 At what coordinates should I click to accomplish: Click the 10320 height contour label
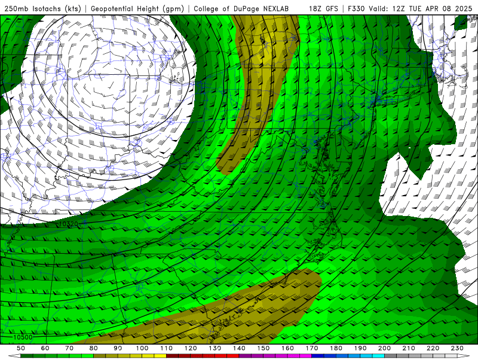(69, 224)
